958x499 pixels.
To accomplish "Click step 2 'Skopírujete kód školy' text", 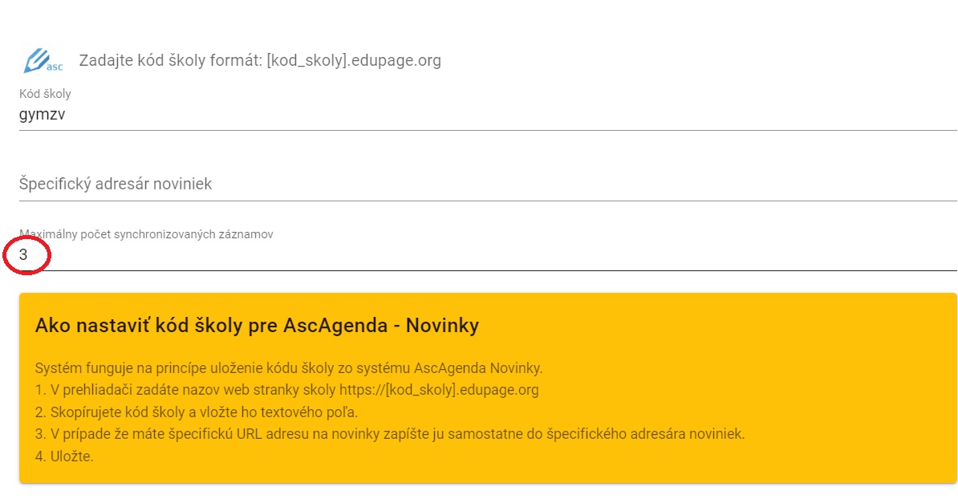I will [196, 412].
